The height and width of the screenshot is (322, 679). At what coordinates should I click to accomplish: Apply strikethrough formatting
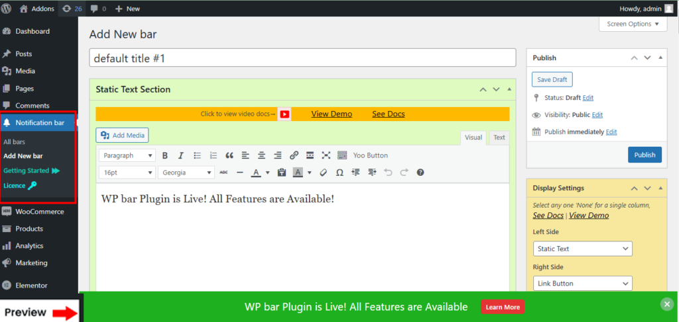pyautogui.click(x=224, y=172)
